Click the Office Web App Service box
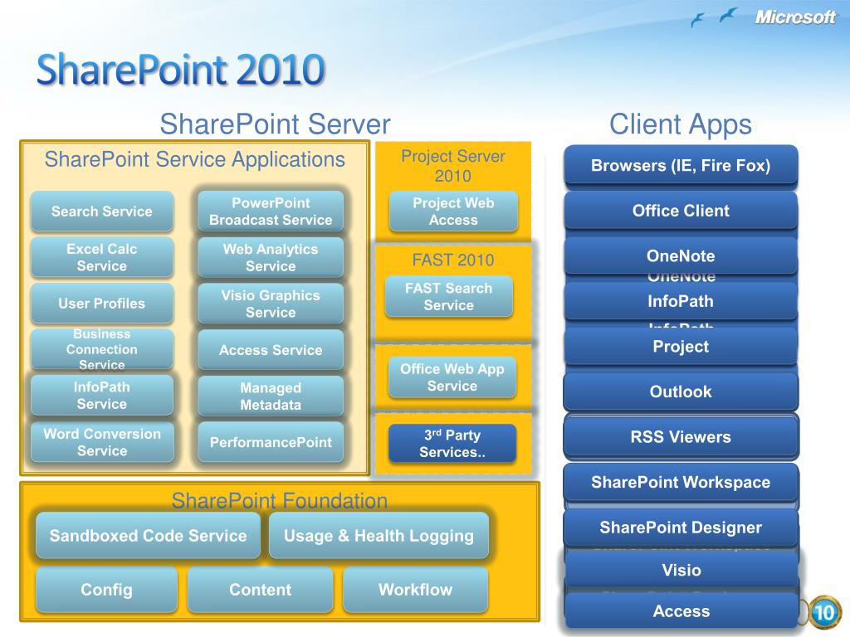The image size is (850, 637). click(x=452, y=377)
